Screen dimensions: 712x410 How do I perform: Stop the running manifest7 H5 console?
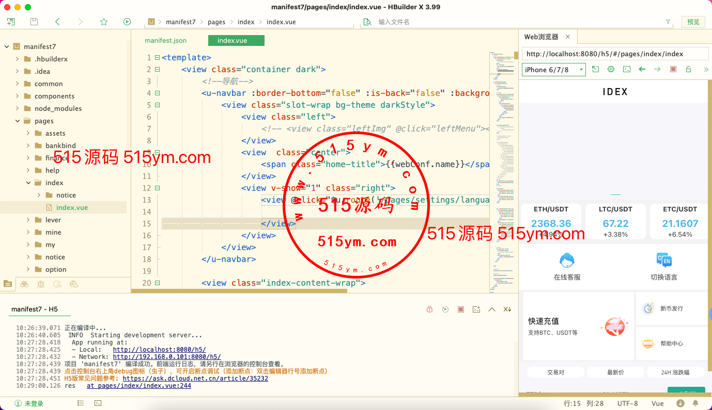pos(461,309)
